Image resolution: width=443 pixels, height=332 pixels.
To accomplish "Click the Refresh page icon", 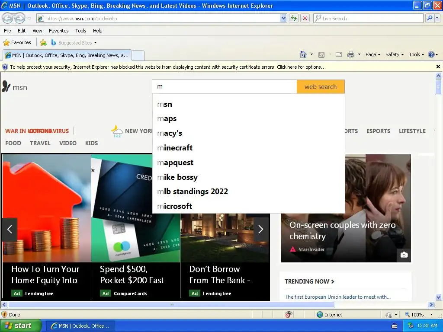I will click(x=294, y=18).
